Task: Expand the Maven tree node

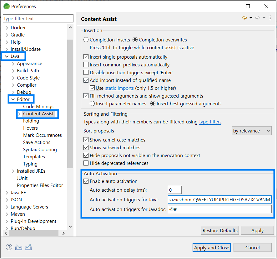Action: [7, 214]
